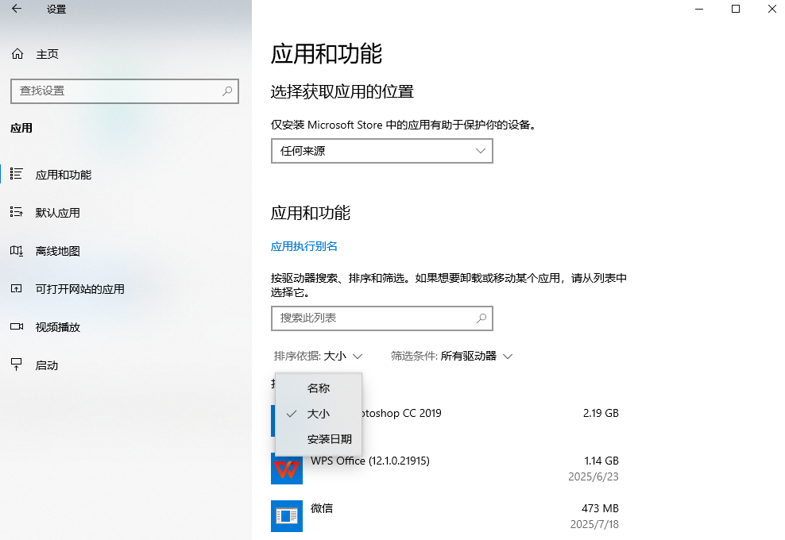Click the back arrow in Settings header
Image resolution: width=785 pixels, height=540 pixels.
tap(17, 9)
